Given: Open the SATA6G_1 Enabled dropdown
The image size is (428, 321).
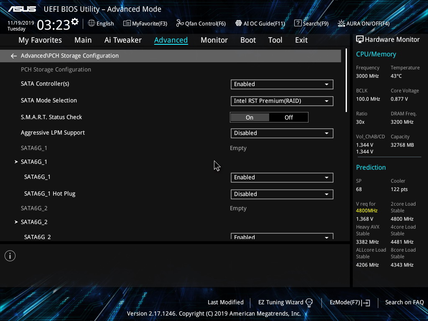Looking at the screenshot, I should click(x=282, y=177).
